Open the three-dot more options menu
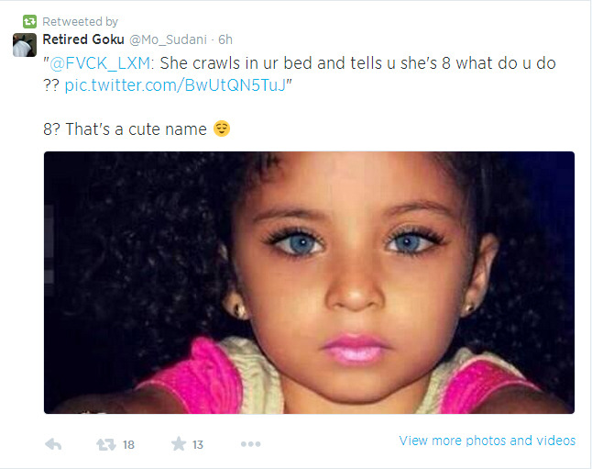This screenshot has width=592, height=469. pyautogui.click(x=251, y=443)
